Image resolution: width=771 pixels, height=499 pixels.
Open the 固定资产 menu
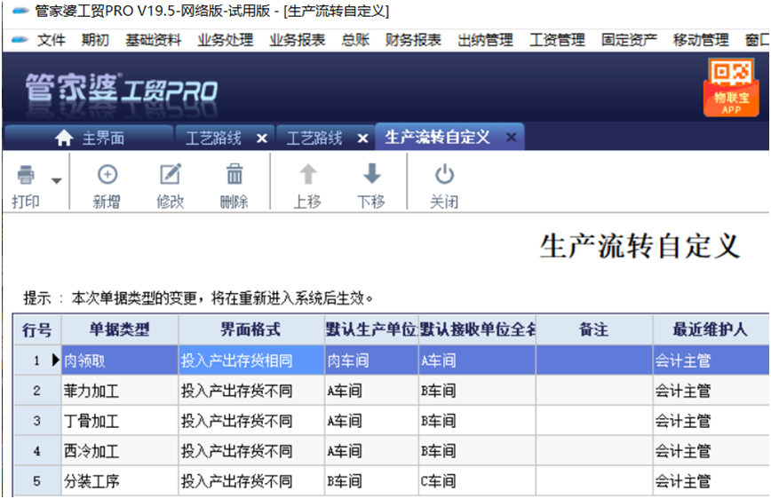pos(630,40)
